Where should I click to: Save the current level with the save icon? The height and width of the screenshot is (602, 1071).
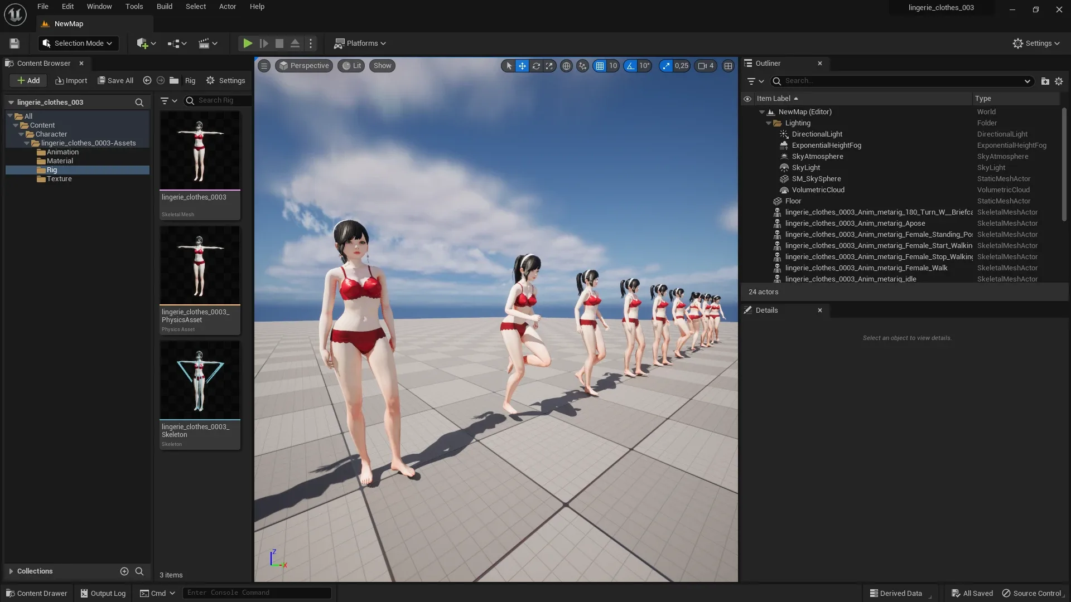(14, 43)
